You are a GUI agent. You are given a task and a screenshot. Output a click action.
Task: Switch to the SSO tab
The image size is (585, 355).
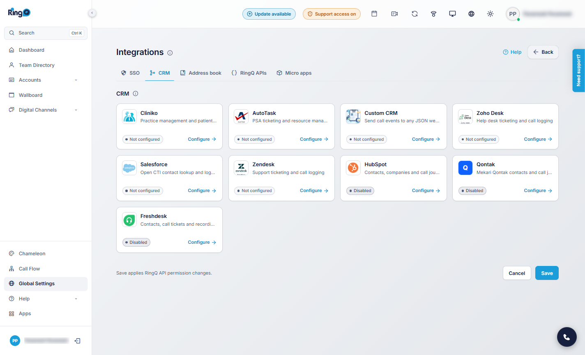(x=130, y=73)
